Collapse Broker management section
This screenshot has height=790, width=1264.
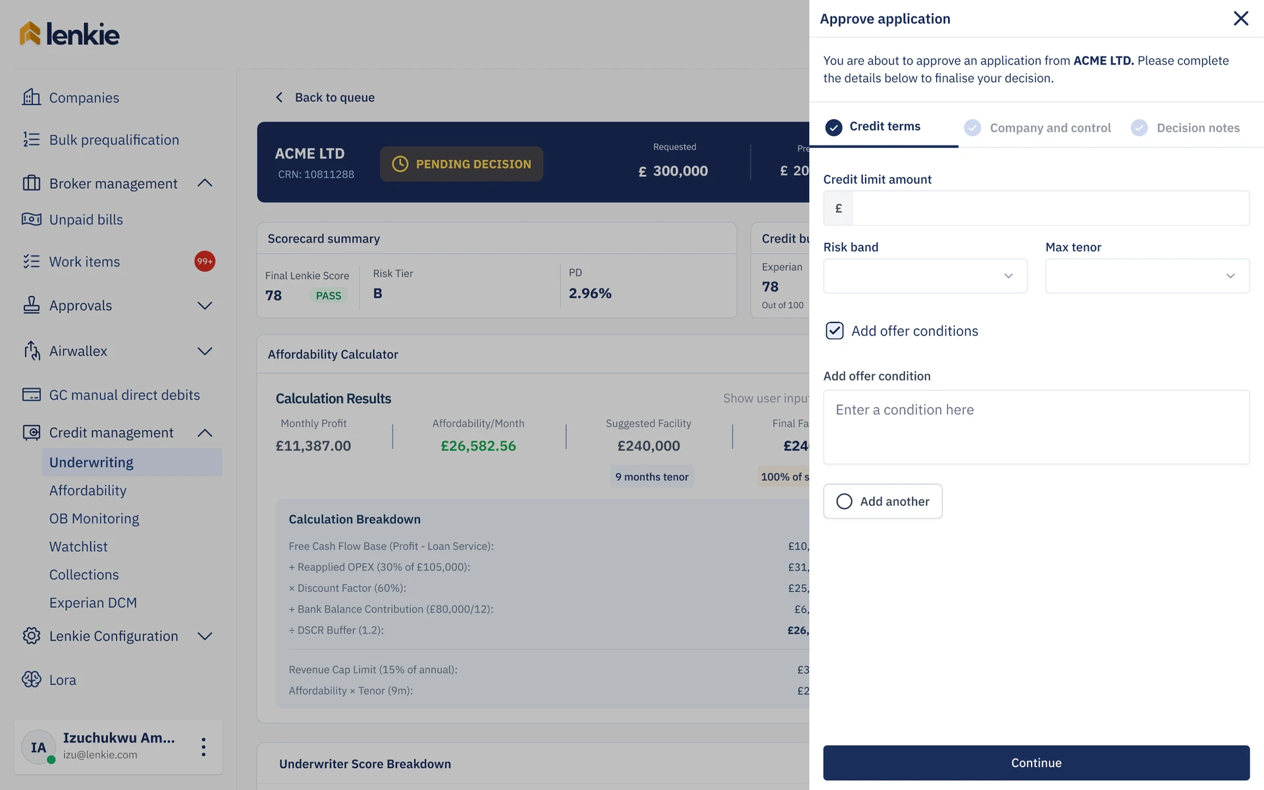point(205,183)
